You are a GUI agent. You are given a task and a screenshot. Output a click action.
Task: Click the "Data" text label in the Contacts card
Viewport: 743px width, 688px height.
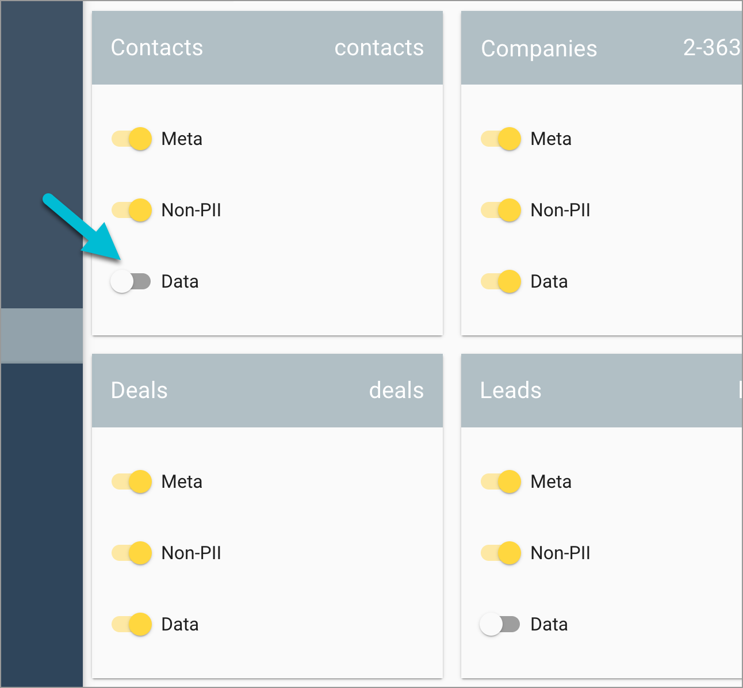click(180, 281)
